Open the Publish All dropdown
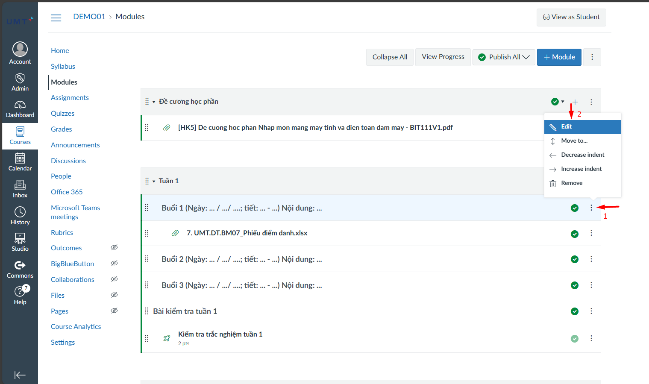649x384 pixels. coord(504,57)
